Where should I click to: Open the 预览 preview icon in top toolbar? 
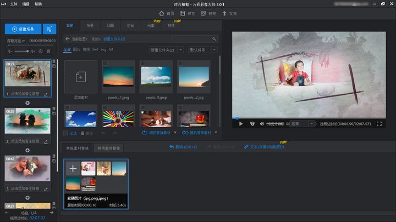click(x=204, y=13)
